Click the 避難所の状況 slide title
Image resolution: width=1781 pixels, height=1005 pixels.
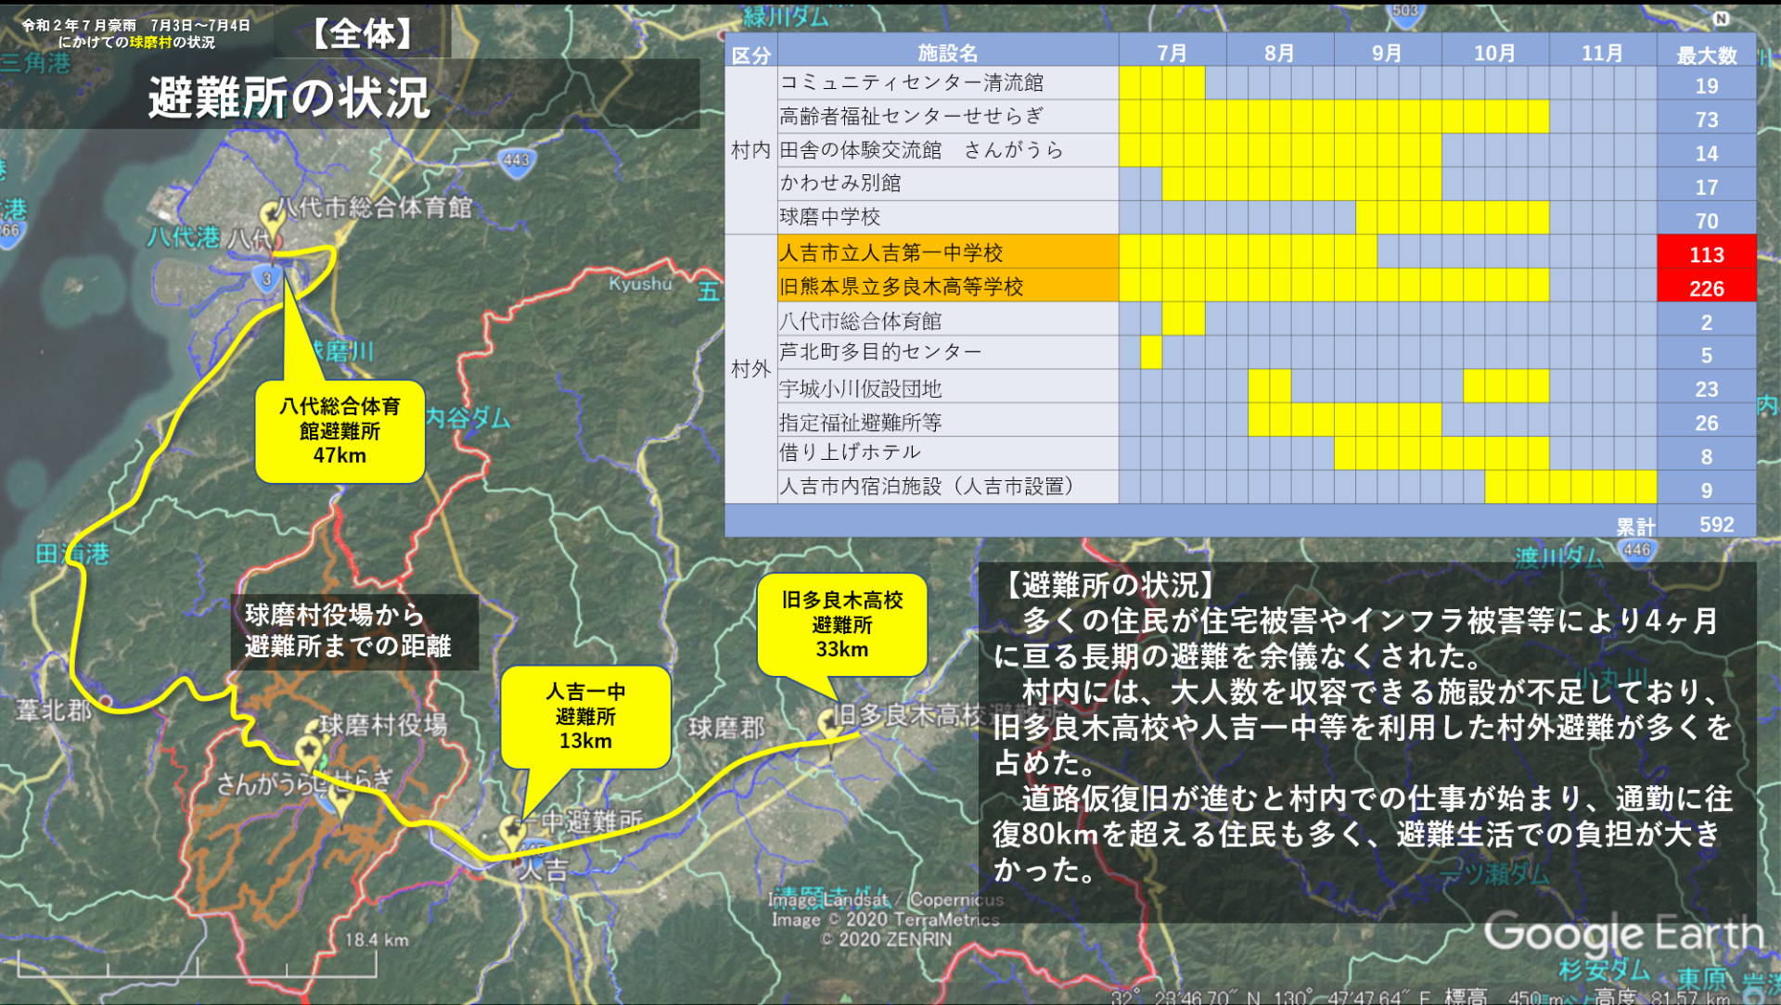(x=289, y=96)
